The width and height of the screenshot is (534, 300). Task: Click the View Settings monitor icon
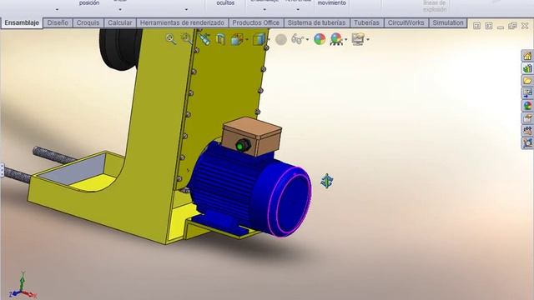coord(358,39)
